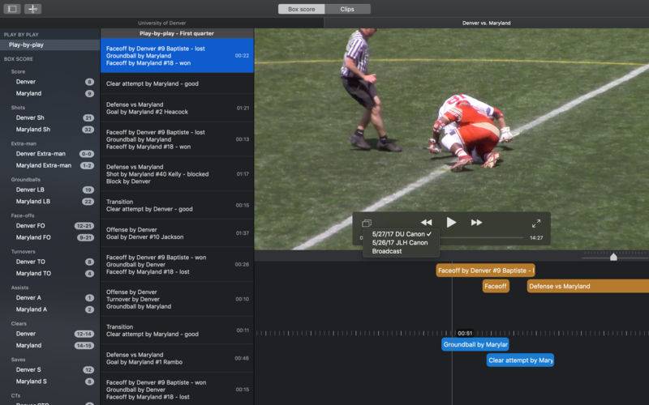The width and height of the screenshot is (649, 405).
Task: Click the scissors clip tool icon
Action: point(32,9)
